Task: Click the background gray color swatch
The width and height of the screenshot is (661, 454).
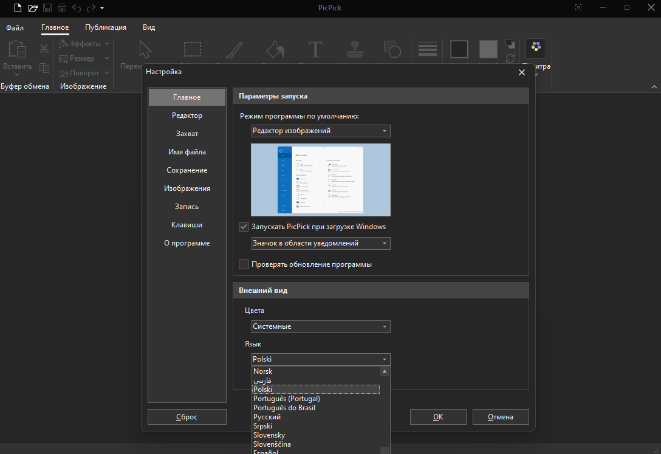Action: click(x=488, y=49)
